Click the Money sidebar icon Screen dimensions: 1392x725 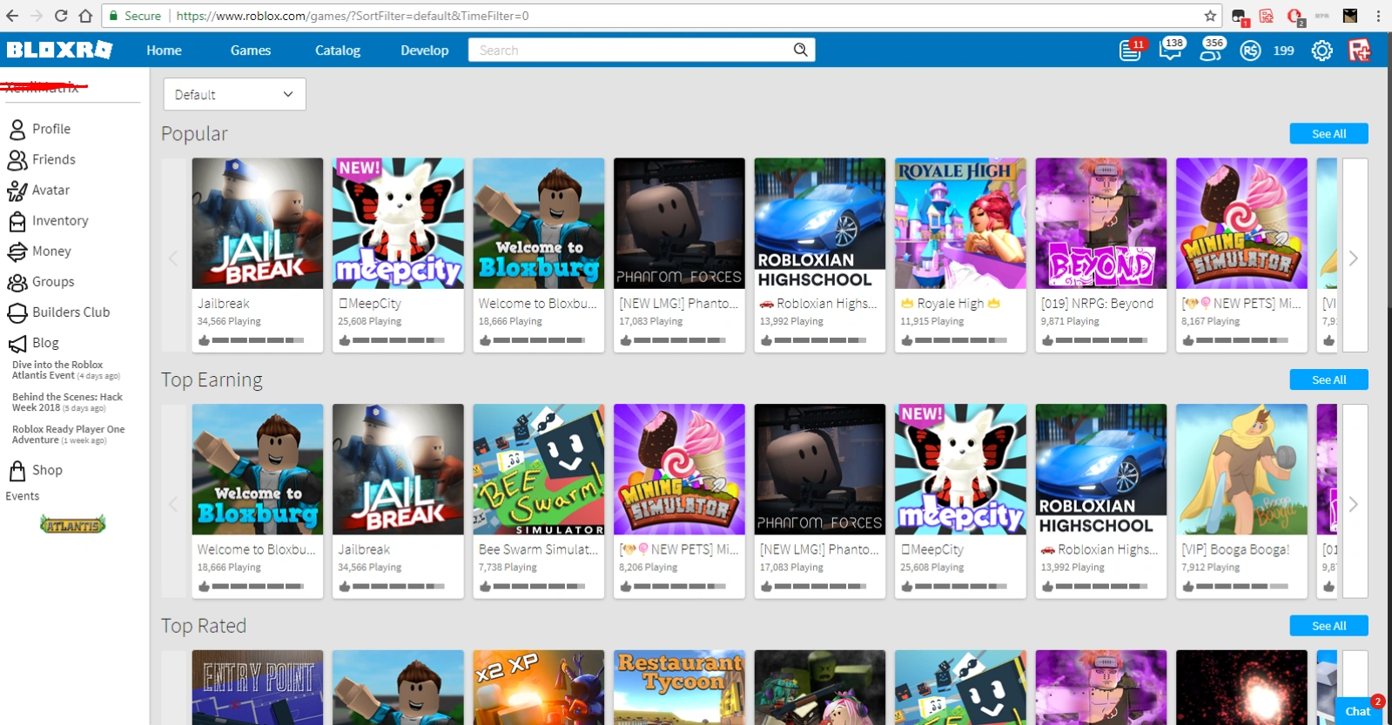click(x=17, y=252)
